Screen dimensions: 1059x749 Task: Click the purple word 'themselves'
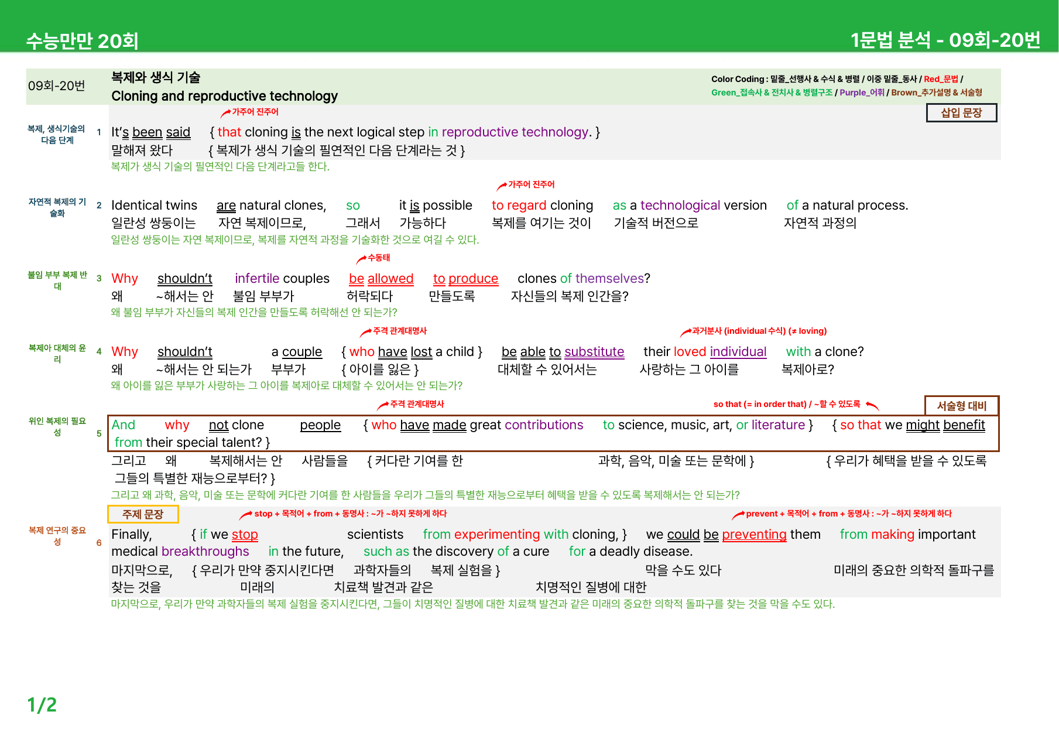click(x=609, y=279)
